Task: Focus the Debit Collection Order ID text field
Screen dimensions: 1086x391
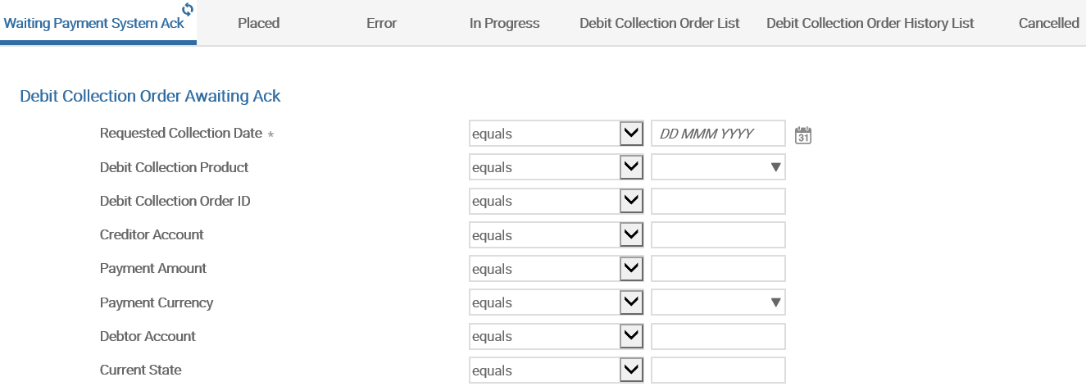Action: tap(717, 201)
